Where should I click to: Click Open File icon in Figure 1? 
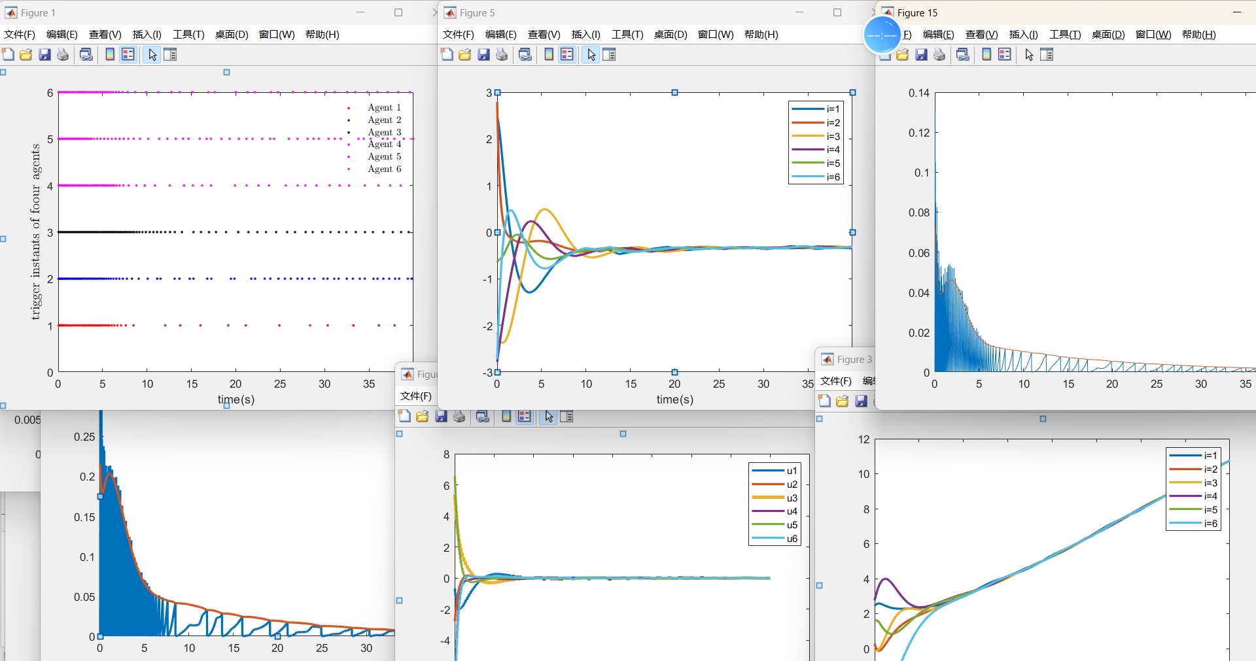pos(26,54)
